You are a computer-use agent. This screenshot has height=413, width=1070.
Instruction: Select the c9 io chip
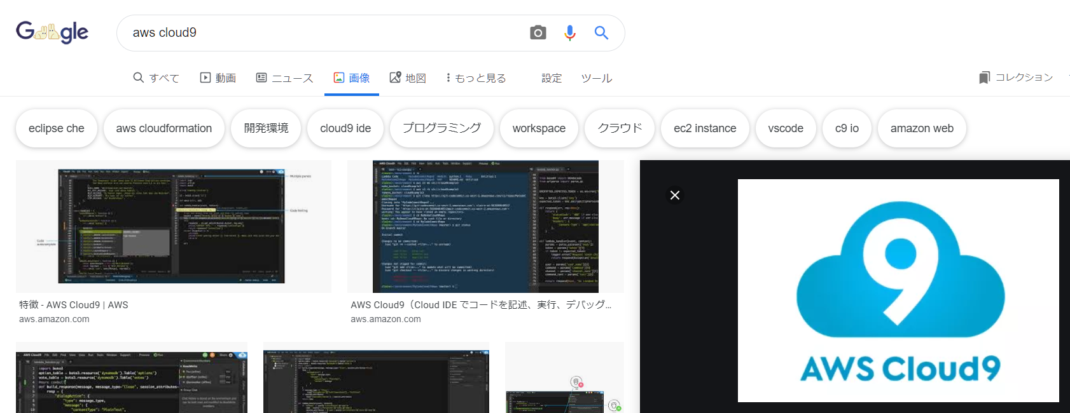click(x=847, y=128)
